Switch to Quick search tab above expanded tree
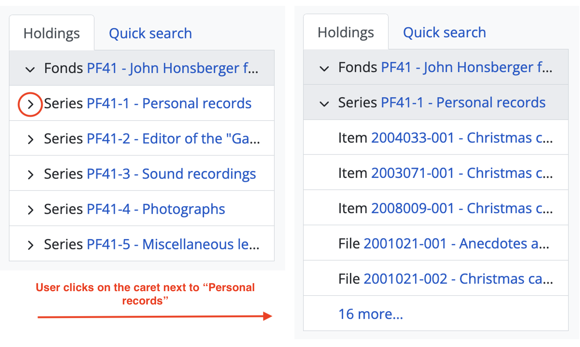The height and width of the screenshot is (347, 580). 444,33
